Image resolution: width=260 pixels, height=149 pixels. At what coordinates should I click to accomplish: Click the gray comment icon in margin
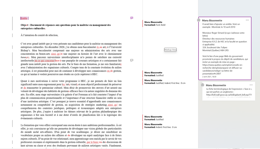pyautogui.click(x=132, y=60)
